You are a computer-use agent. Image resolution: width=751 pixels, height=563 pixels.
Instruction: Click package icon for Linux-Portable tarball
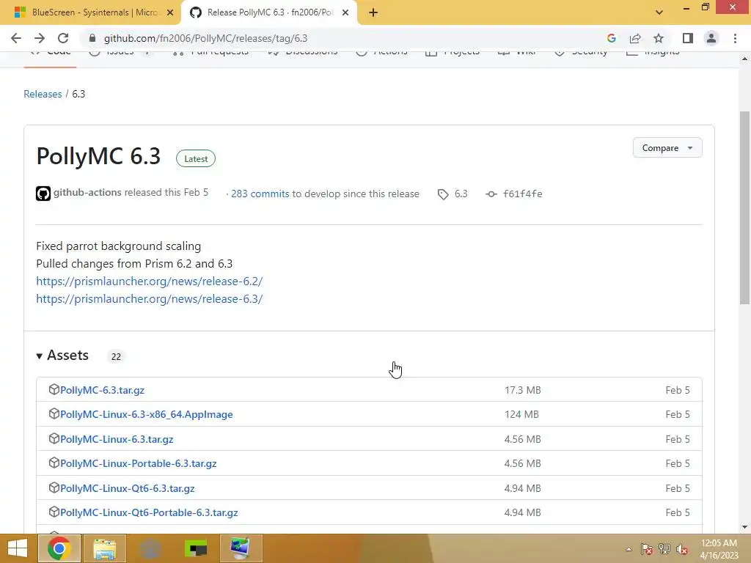(x=54, y=463)
